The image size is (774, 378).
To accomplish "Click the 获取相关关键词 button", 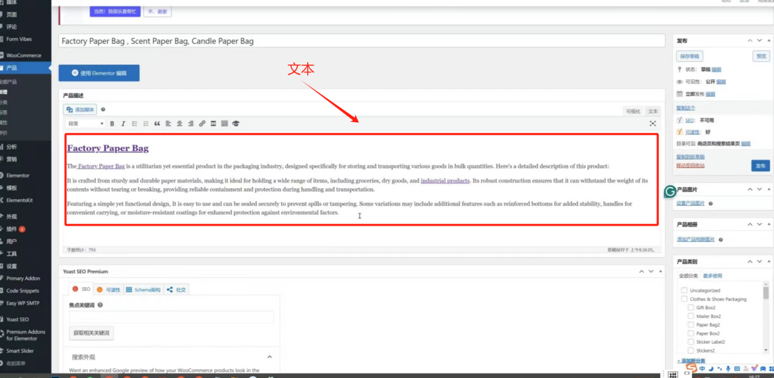I will pos(91,333).
